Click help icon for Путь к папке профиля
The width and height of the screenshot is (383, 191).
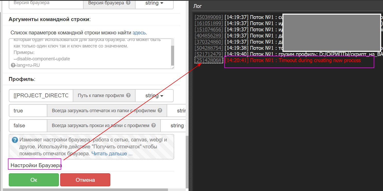(128, 95)
